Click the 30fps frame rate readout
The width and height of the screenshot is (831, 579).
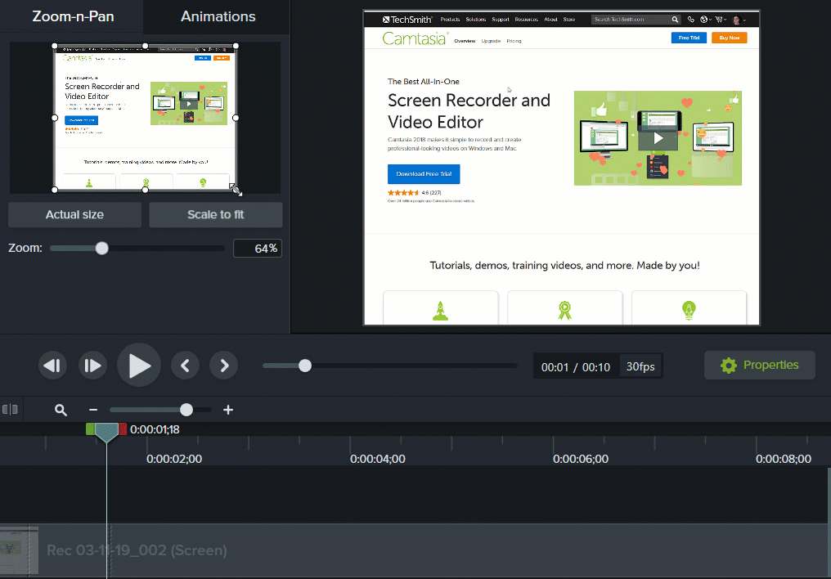pos(640,366)
